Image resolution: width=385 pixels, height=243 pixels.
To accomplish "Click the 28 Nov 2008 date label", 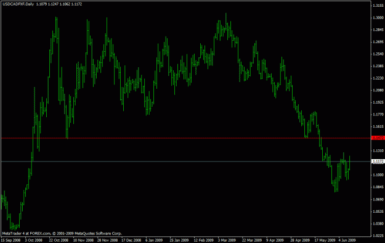I will click(108, 240).
